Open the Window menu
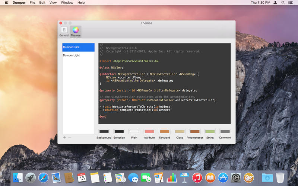The width and height of the screenshot is (298, 186). pyautogui.click(x=67, y=3)
